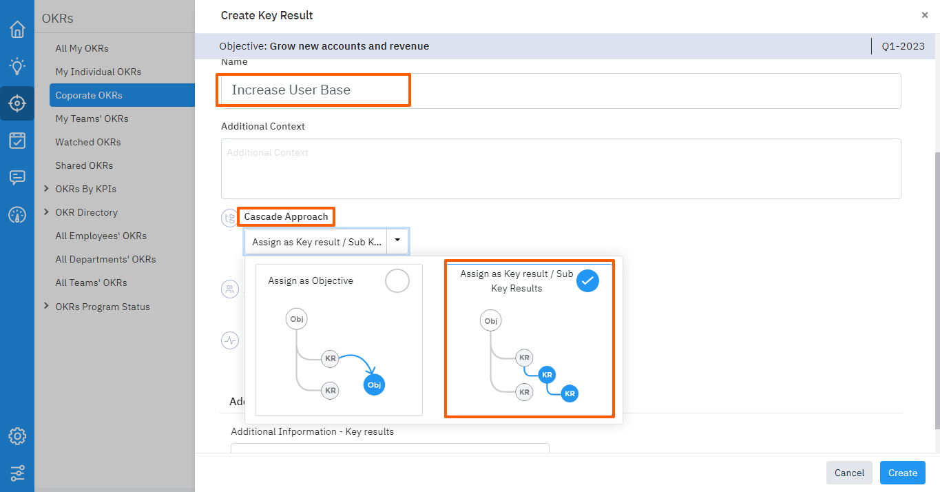
Task: Select the OKR target icon
Action: [x=17, y=103]
